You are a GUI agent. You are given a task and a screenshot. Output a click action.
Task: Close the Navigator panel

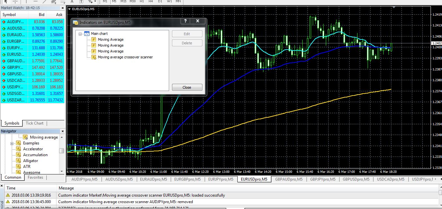[x=62, y=131]
